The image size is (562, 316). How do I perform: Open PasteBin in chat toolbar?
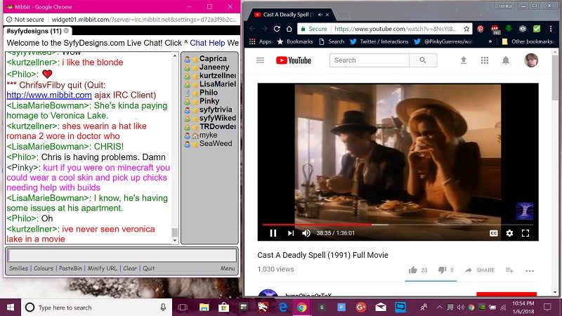pyautogui.click(x=70, y=268)
